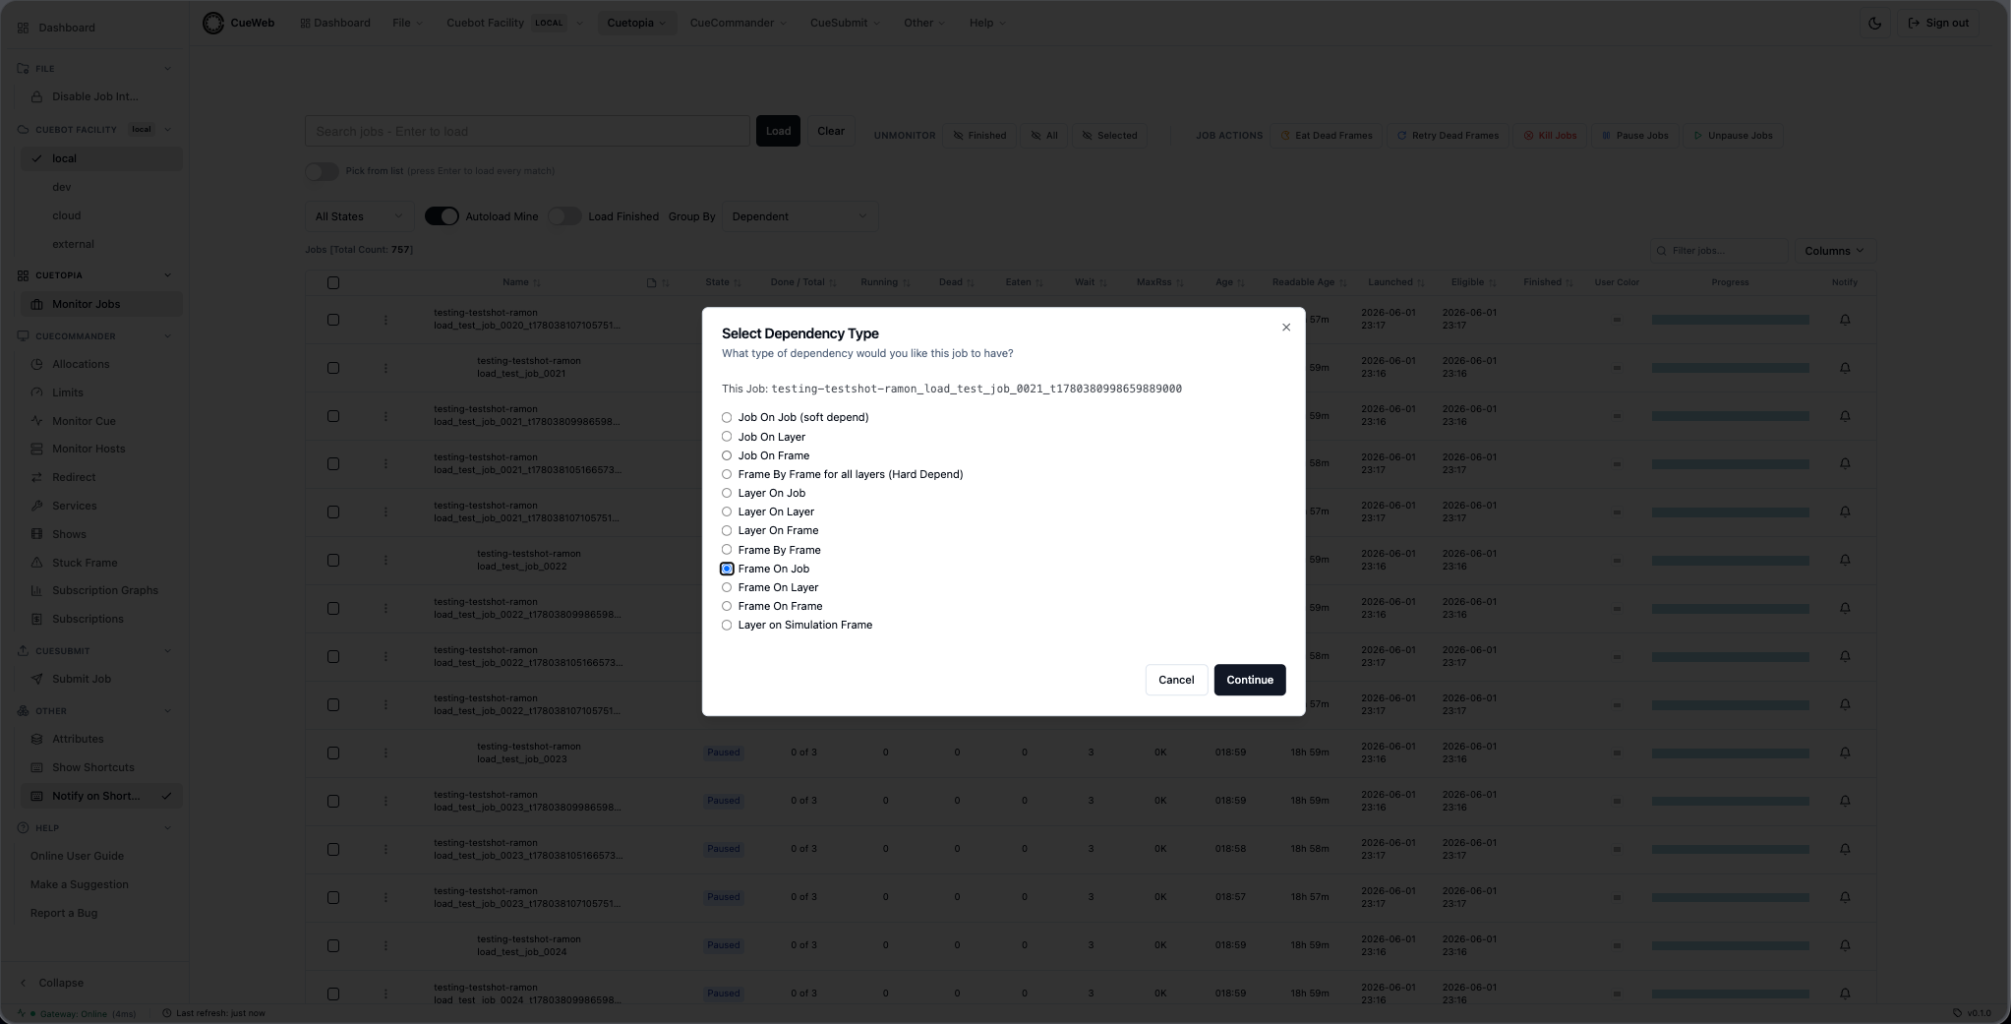Open the Services sidebar item

[x=74, y=506]
